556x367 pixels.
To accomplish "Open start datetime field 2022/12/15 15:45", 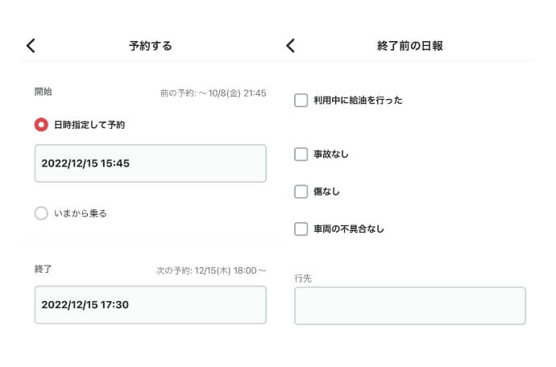I will [151, 163].
